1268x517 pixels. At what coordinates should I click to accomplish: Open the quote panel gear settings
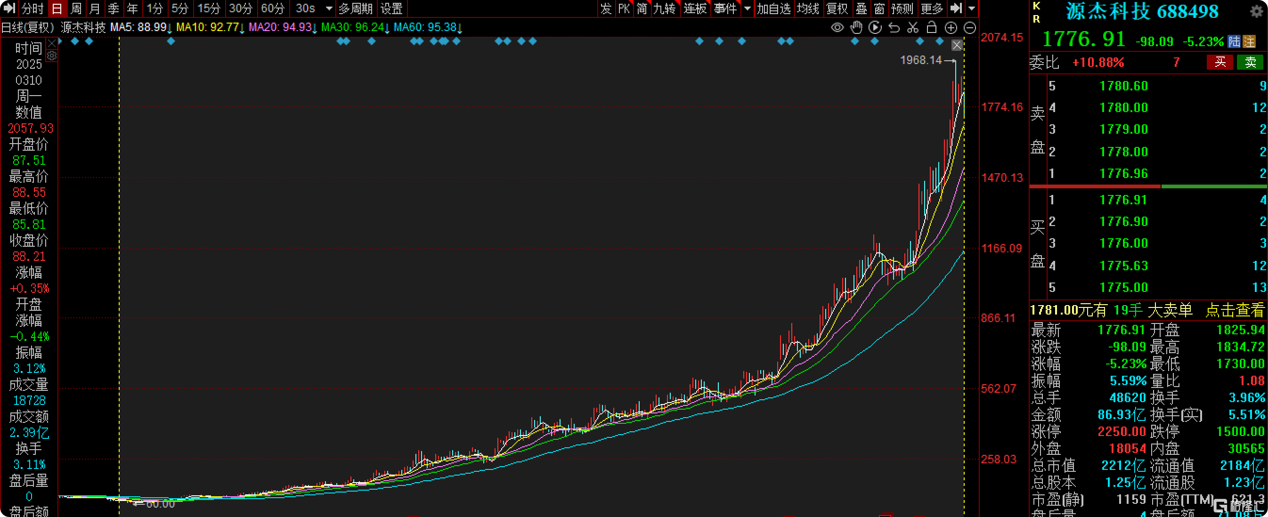point(1257,11)
